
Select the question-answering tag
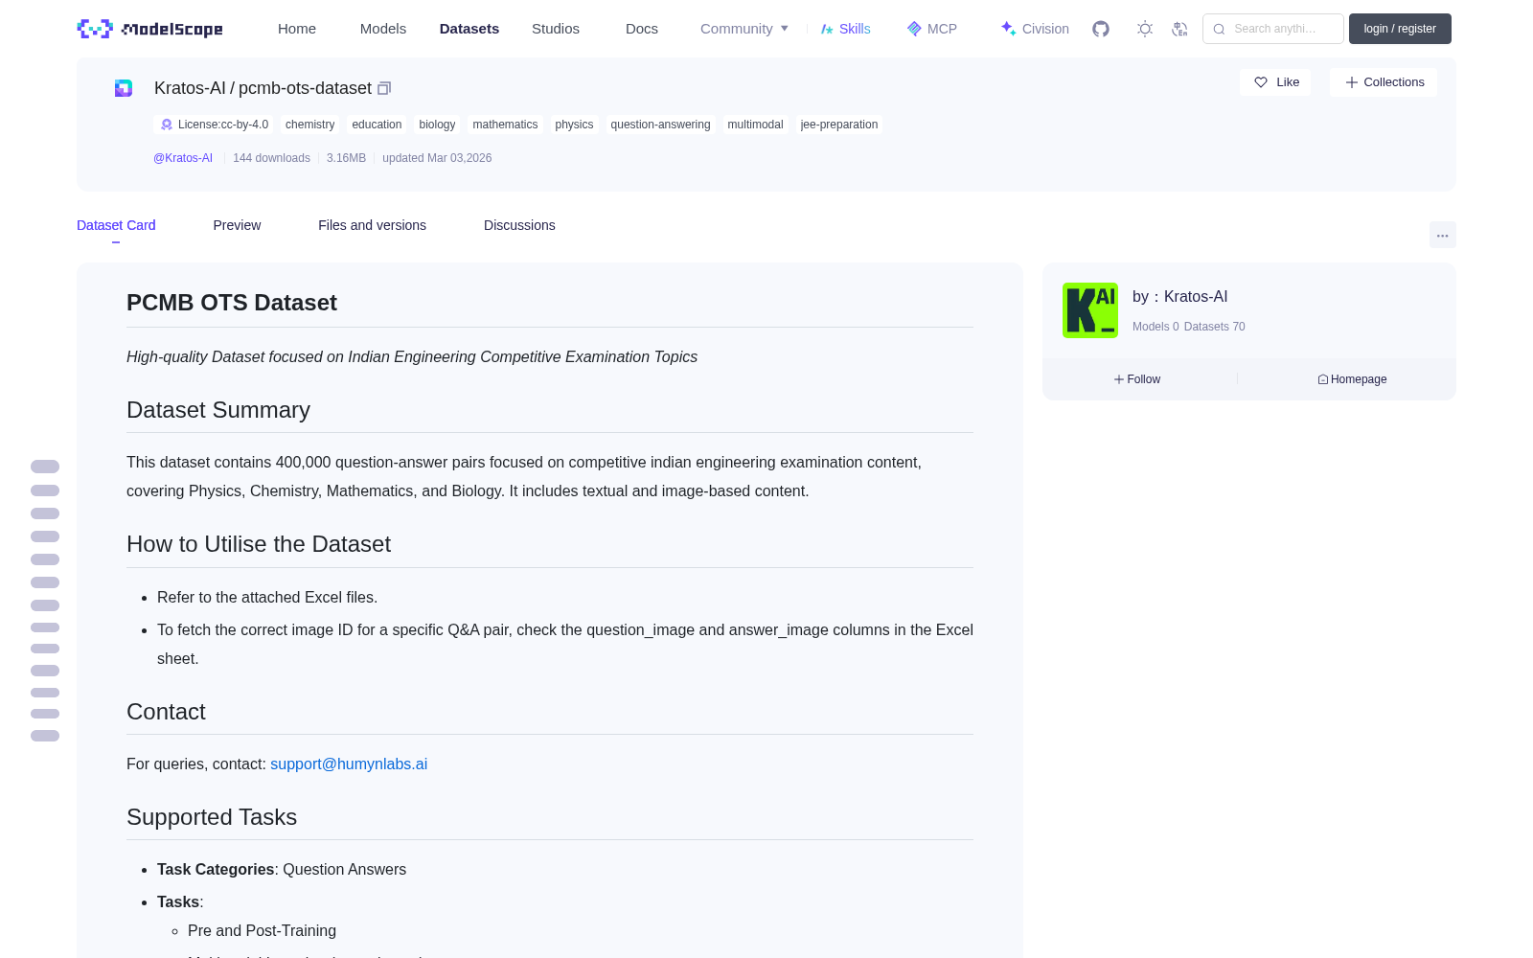pos(660,125)
